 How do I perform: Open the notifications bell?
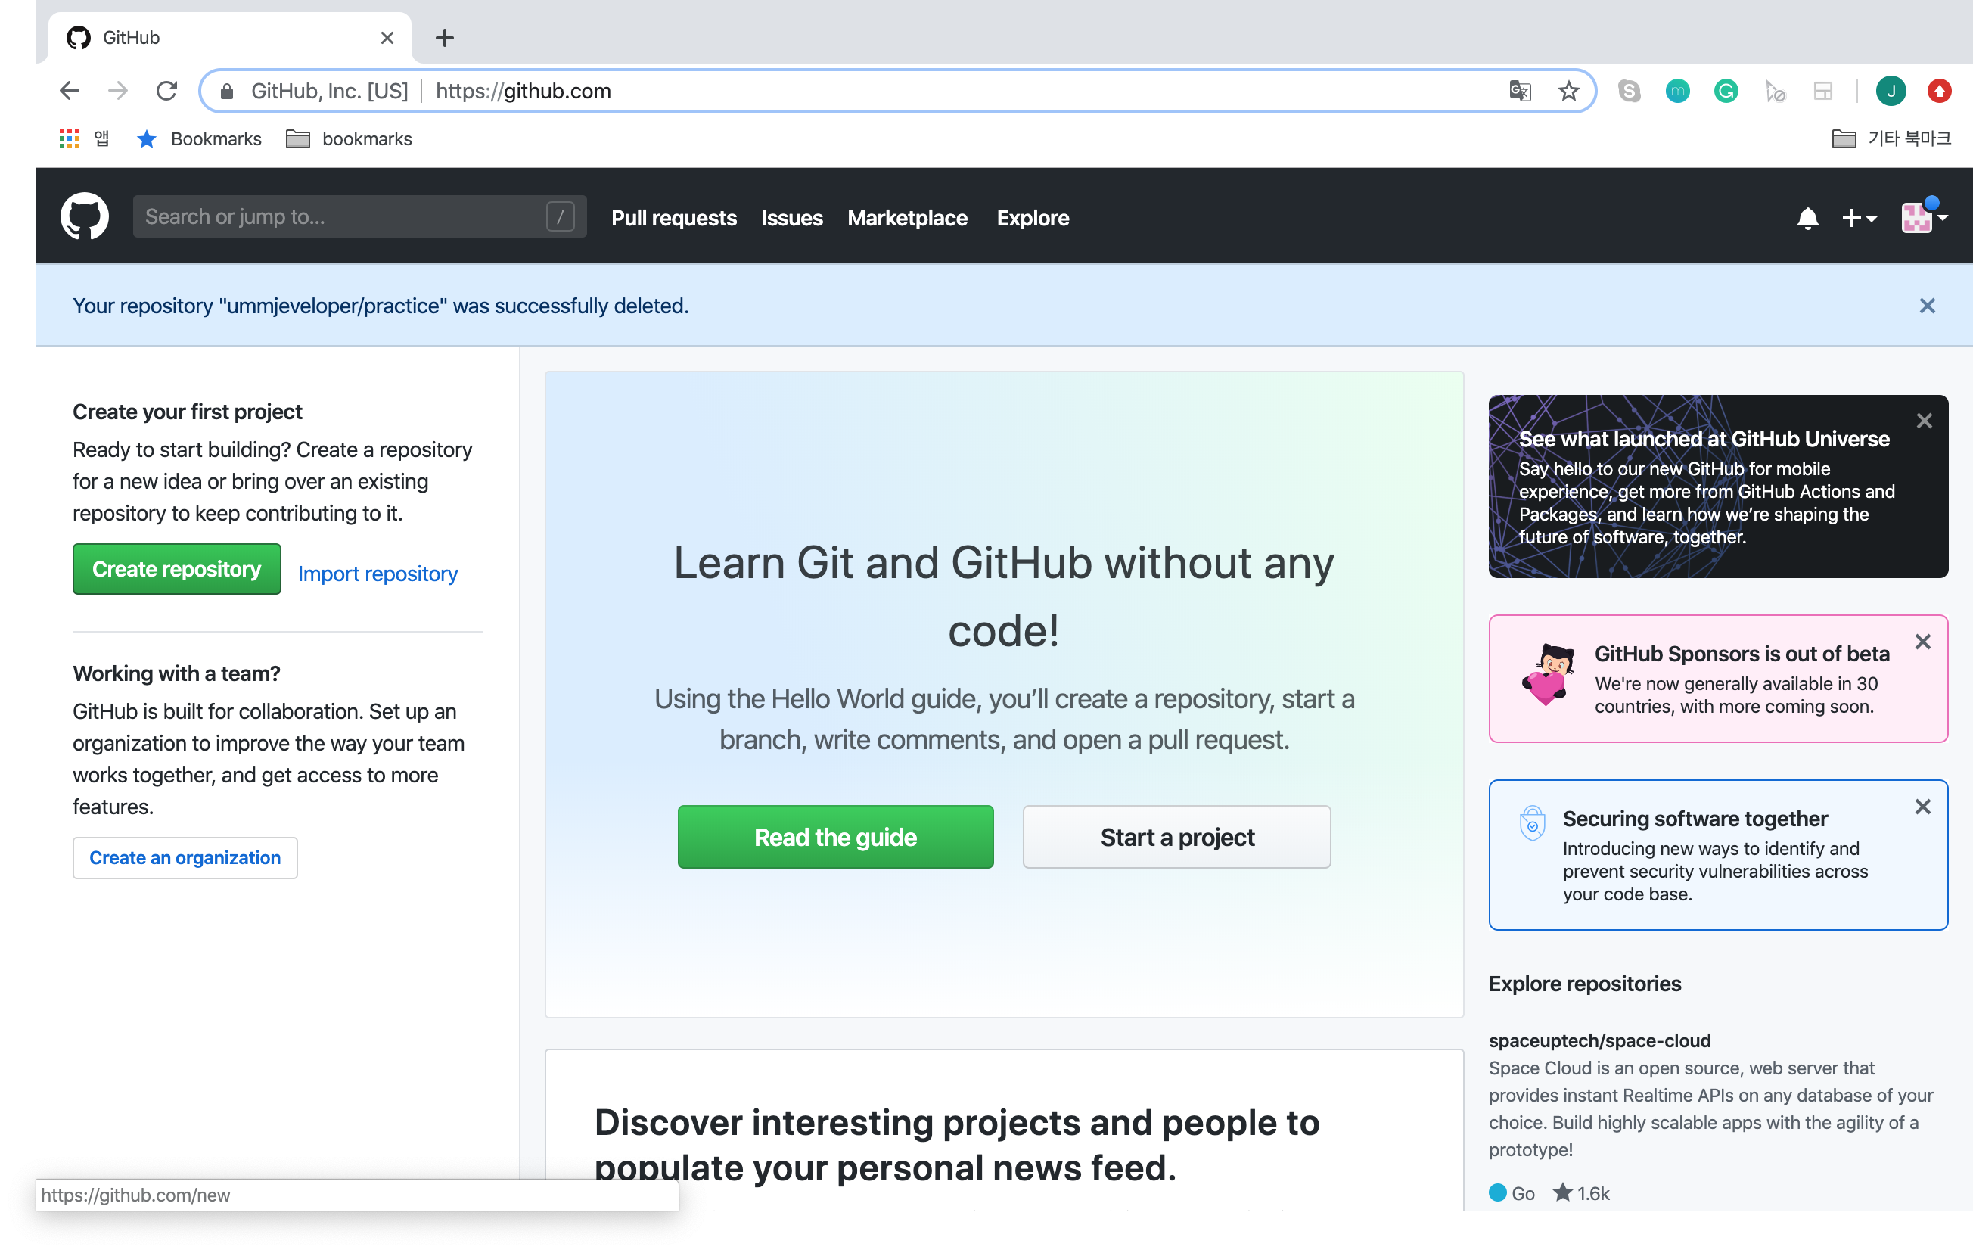pyautogui.click(x=1807, y=218)
